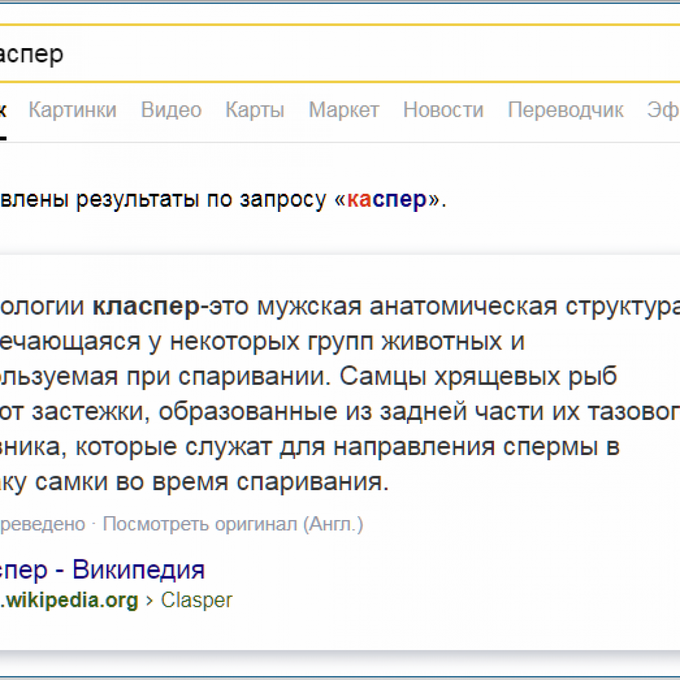Go to the Карты tab

click(254, 110)
